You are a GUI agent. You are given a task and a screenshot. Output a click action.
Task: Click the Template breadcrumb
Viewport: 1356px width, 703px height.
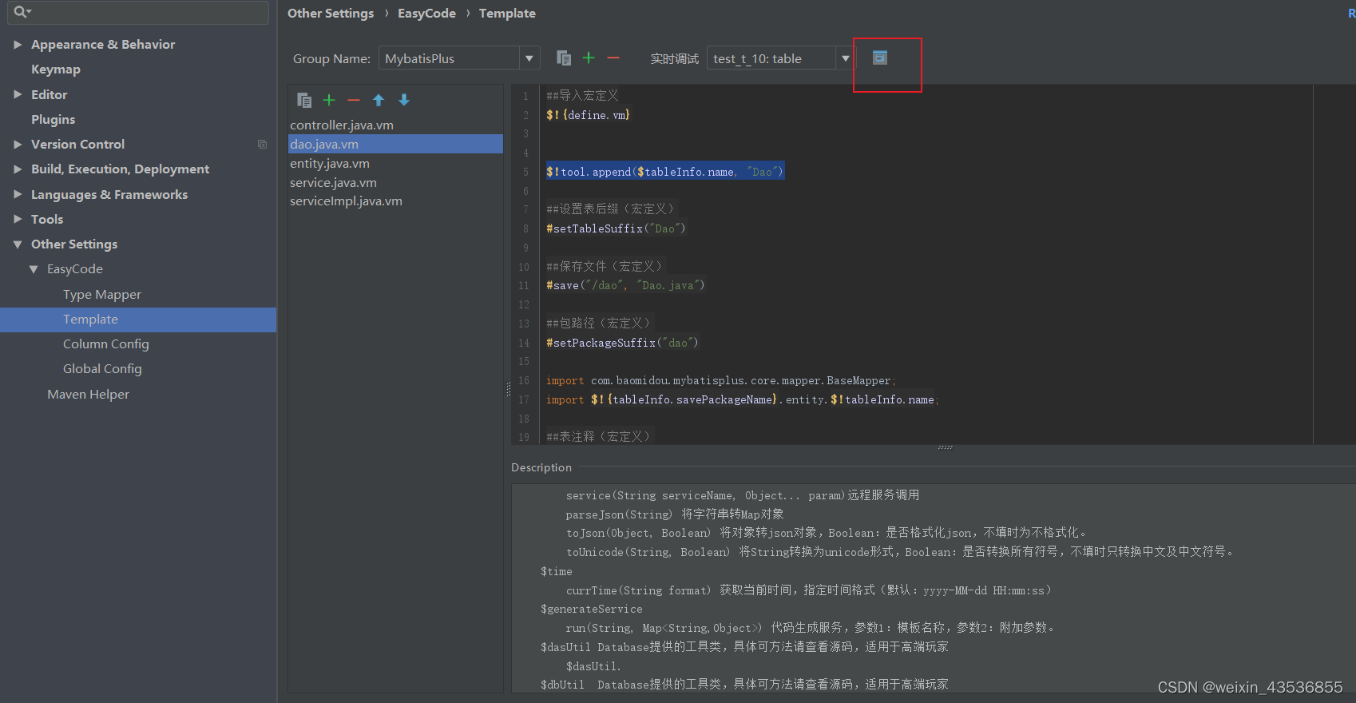[507, 14]
